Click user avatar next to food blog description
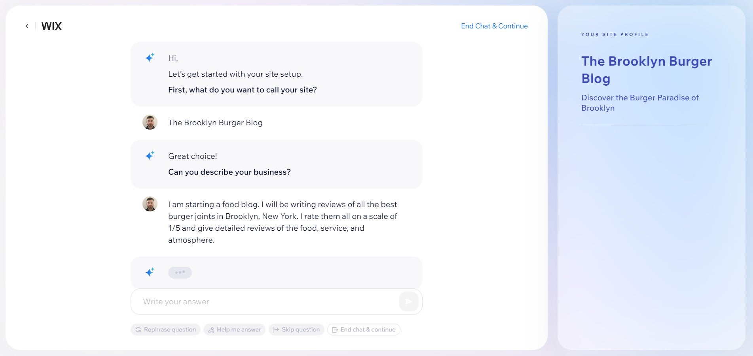 pos(150,204)
